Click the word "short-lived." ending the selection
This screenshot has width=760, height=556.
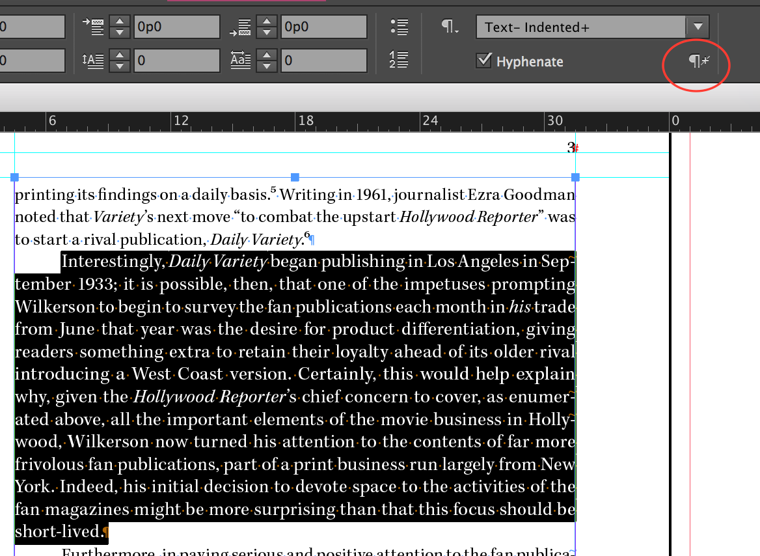click(59, 532)
